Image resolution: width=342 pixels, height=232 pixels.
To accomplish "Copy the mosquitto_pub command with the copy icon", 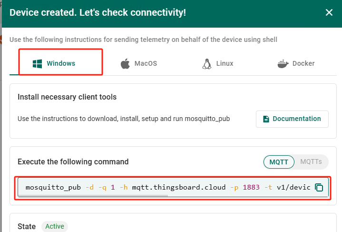I will (319, 188).
